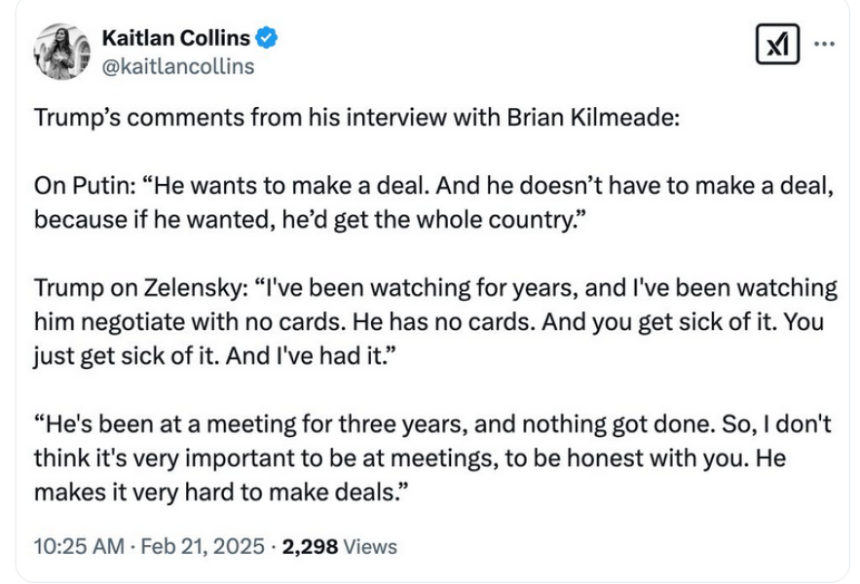
Task: Open Kaitlan Collins profile picture
Action: 61,52
